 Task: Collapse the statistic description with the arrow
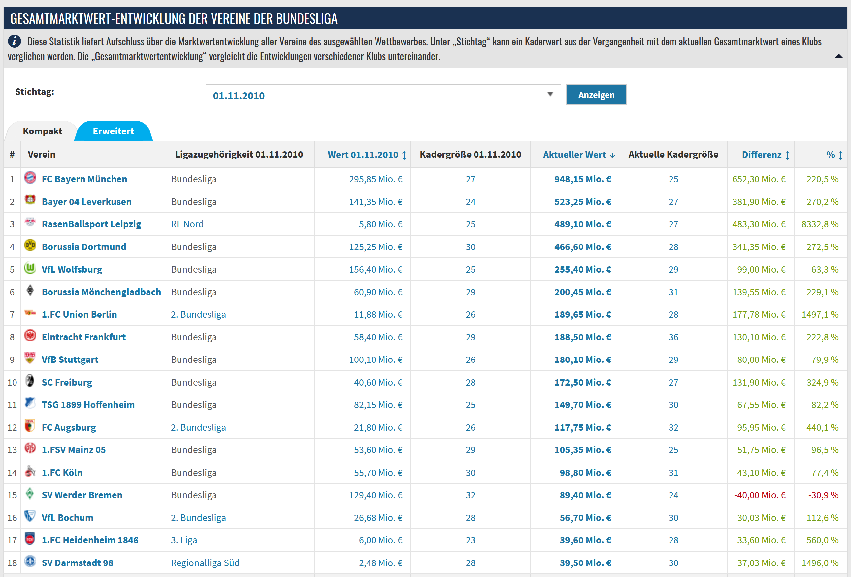point(838,56)
